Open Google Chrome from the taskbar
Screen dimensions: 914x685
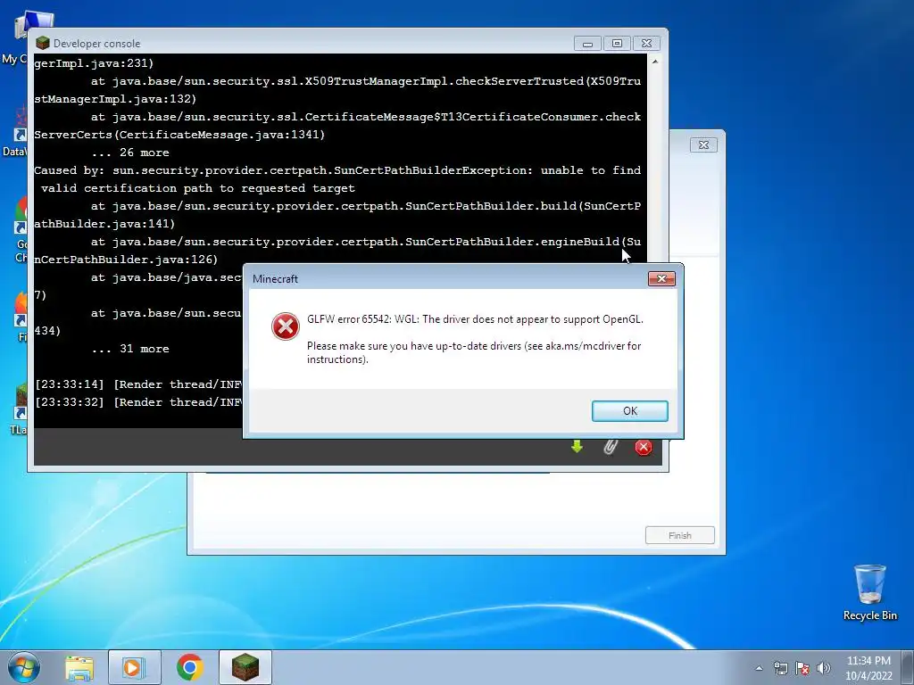point(189,667)
